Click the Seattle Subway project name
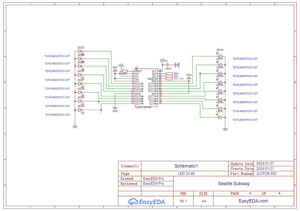 click(234, 184)
